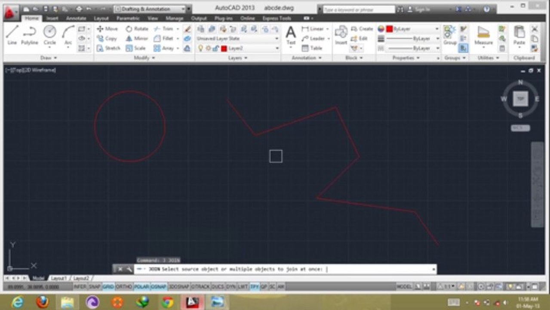550x310 pixels.
Task: Click the Paste clipboard icon
Action: [x=519, y=35]
